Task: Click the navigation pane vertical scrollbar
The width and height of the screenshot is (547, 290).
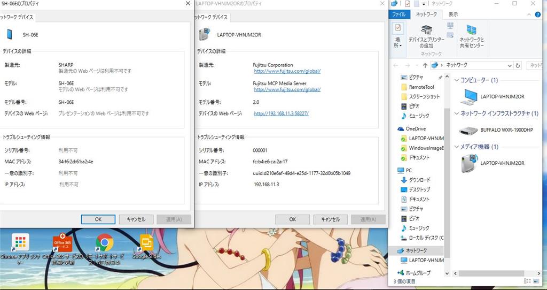Action: click(x=447, y=182)
